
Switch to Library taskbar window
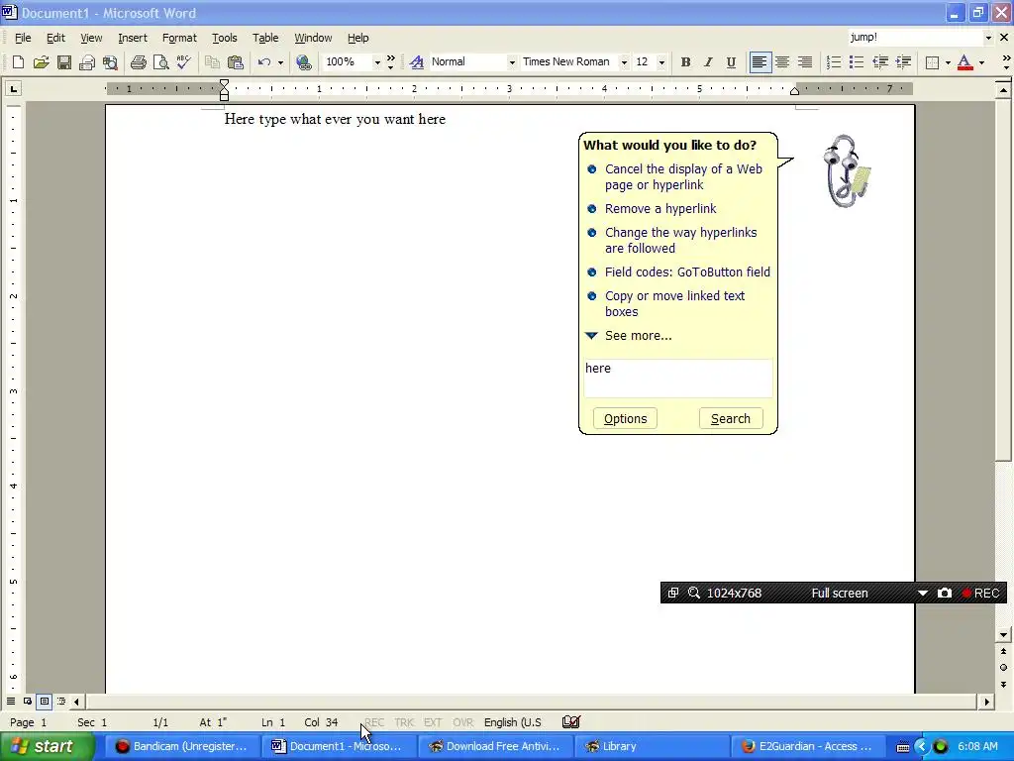tap(654, 746)
